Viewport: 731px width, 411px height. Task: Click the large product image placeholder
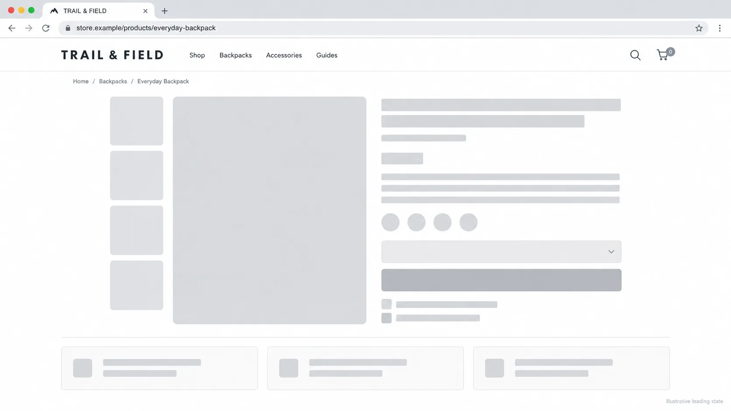(x=269, y=210)
